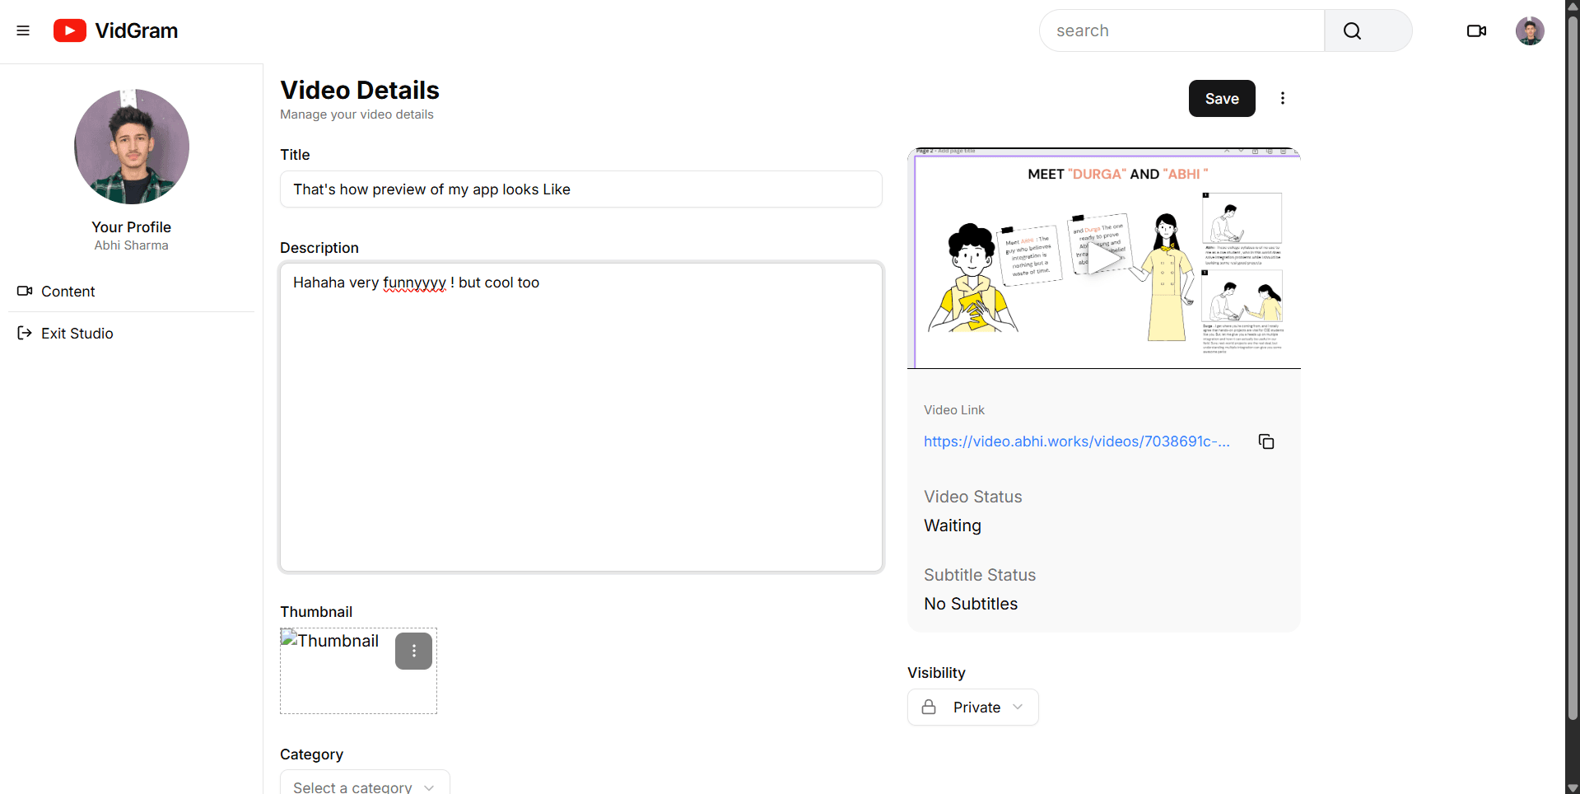Screen dimensions: 1580x794
Task: Open the video.abhi.works video link
Action: tap(1076, 441)
